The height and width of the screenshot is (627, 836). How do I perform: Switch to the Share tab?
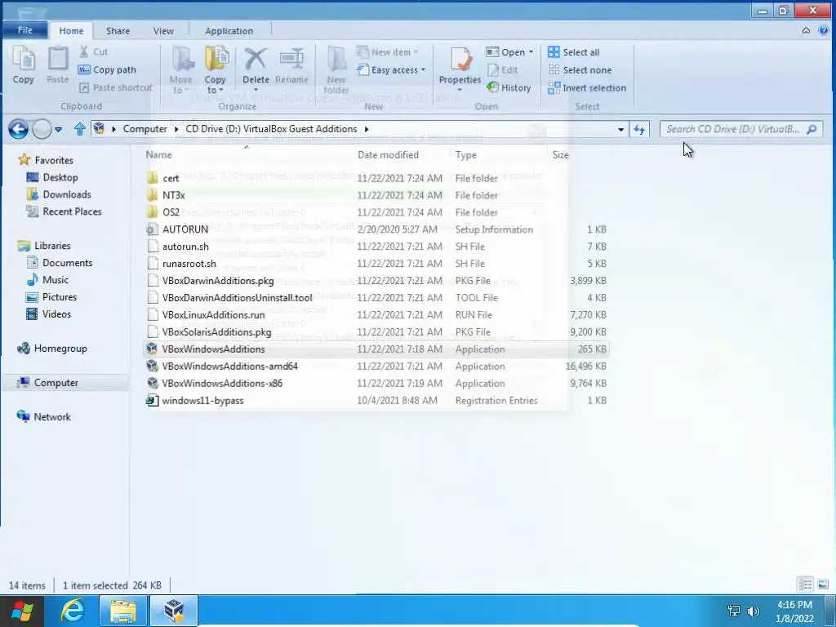(x=118, y=31)
